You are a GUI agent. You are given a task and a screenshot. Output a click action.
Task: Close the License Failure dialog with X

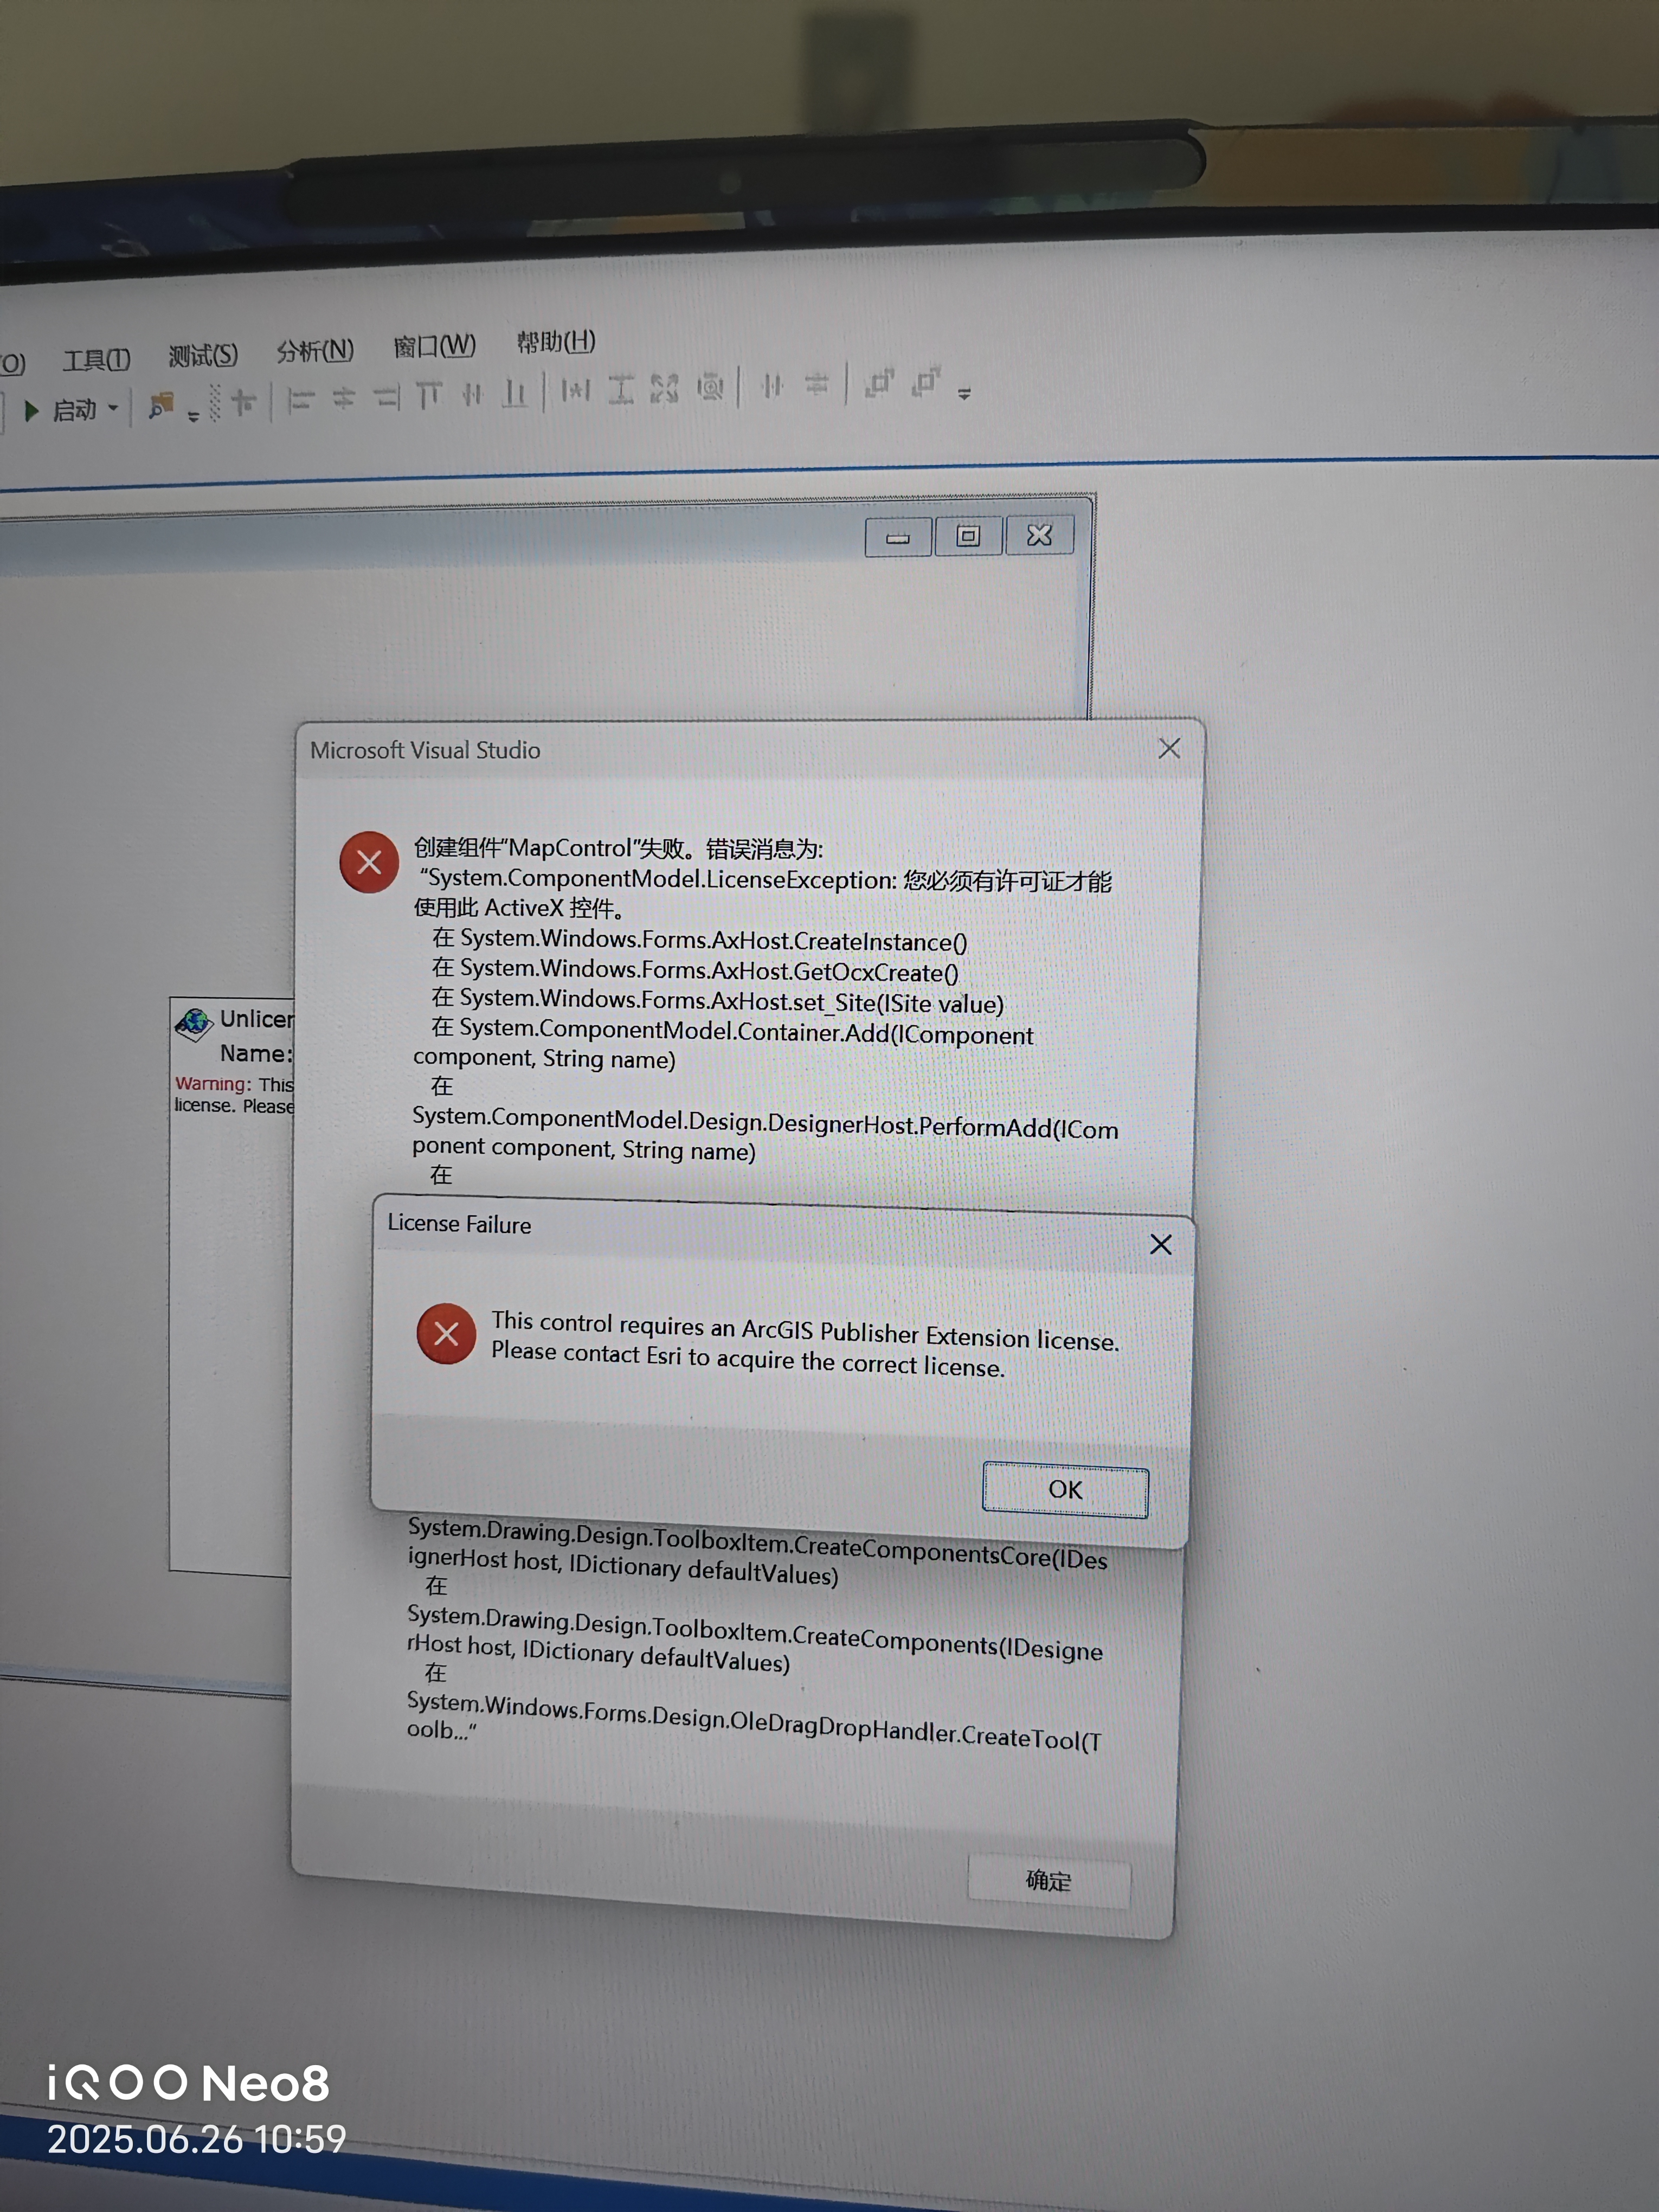pyautogui.click(x=1160, y=1244)
